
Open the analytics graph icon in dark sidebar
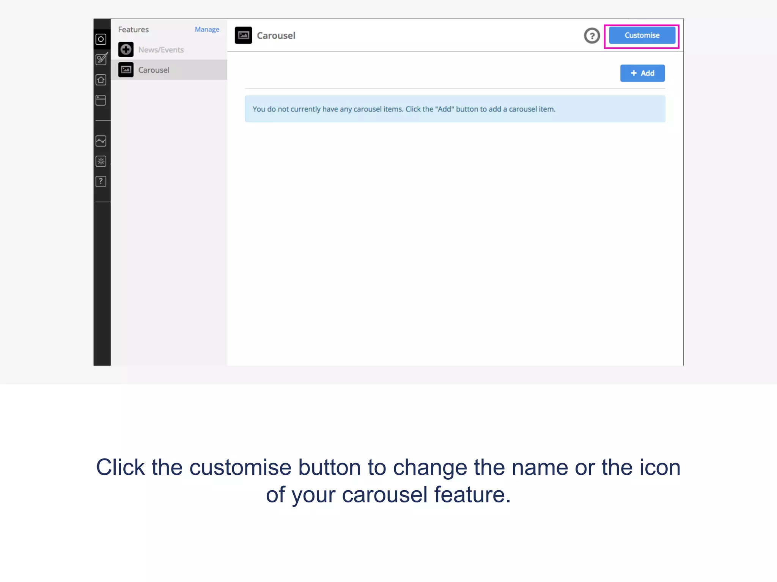click(x=101, y=141)
